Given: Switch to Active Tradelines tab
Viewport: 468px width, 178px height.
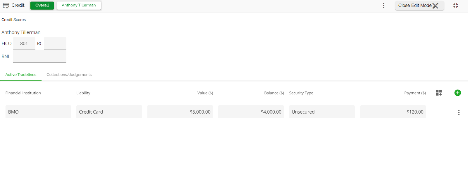Looking at the screenshot, I should [21, 75].
